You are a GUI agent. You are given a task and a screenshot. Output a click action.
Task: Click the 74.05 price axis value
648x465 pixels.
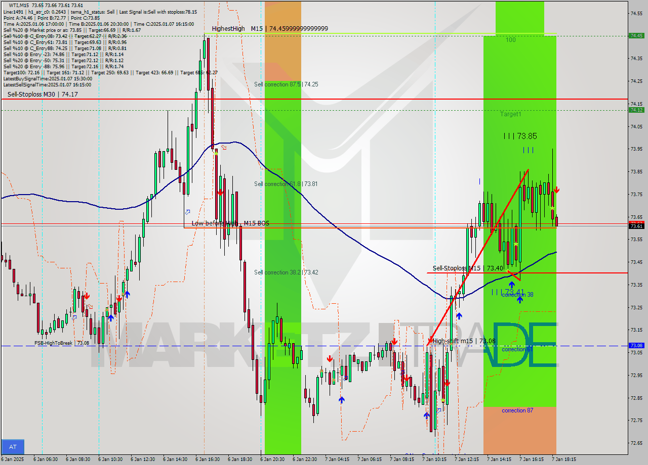[637, 126]
